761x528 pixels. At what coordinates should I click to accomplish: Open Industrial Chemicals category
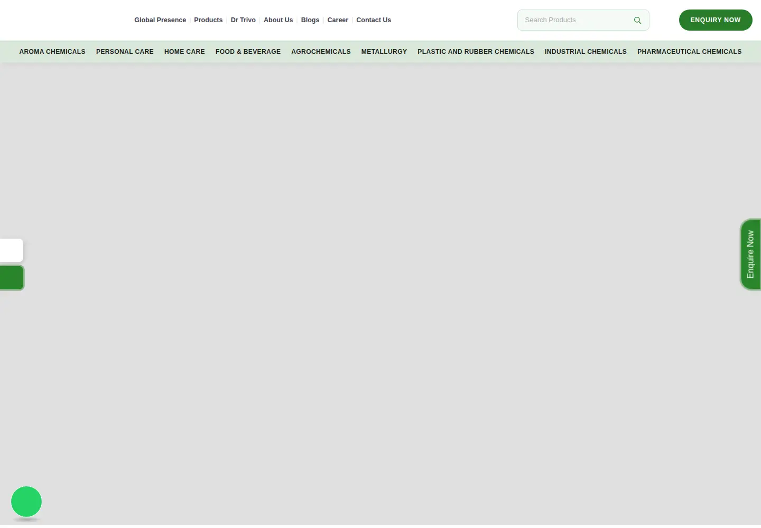pos(586,52)
